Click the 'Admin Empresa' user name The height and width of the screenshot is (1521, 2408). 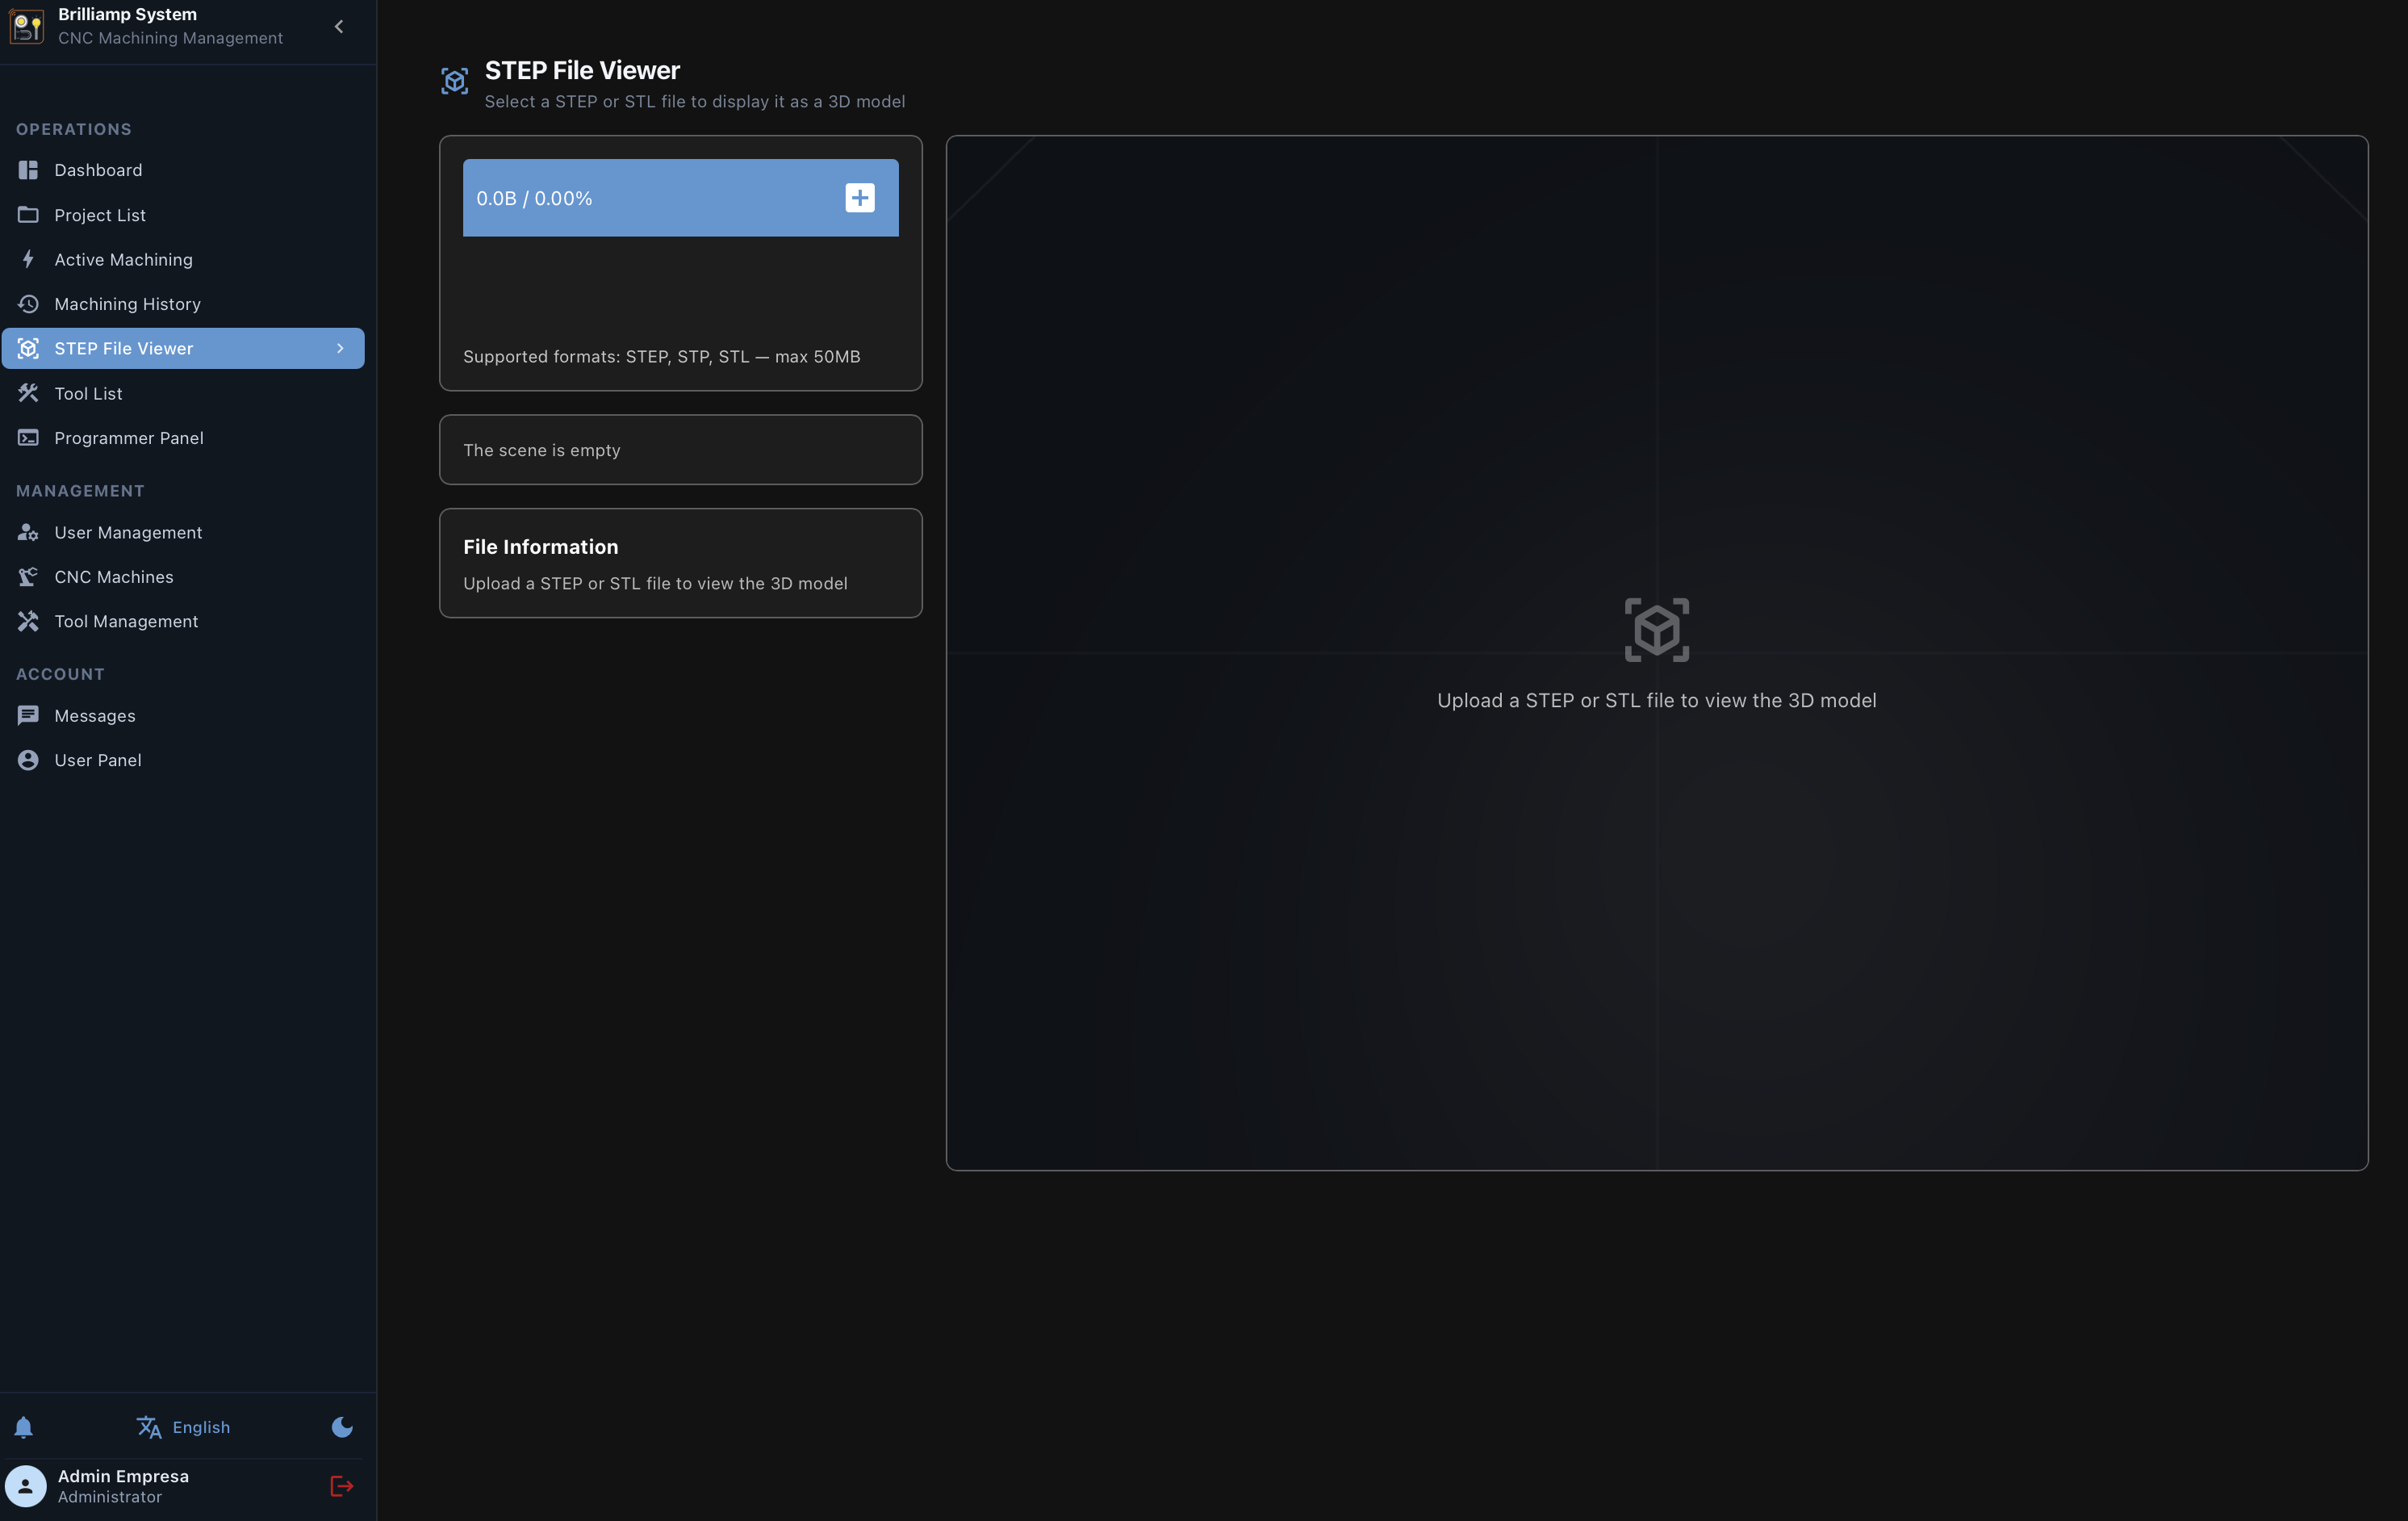point(123,1476)
